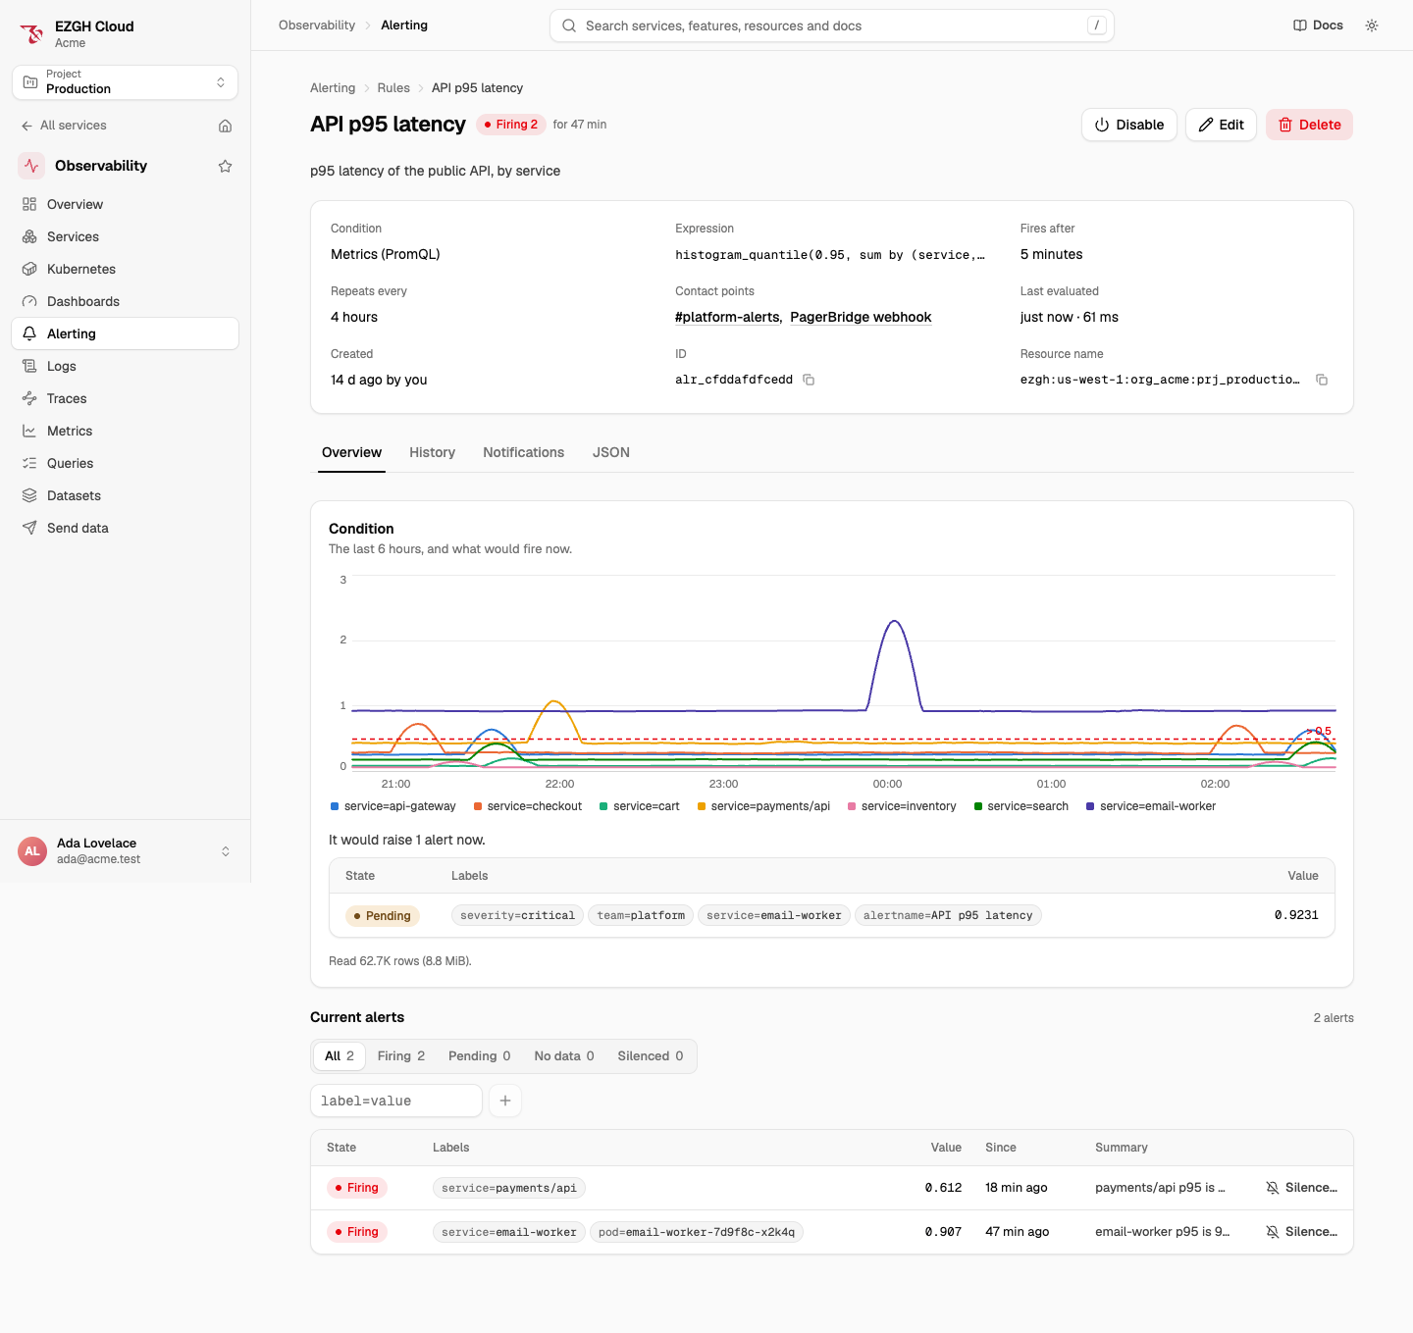Silence the payments/api firing alert

coord(1301,1188)
